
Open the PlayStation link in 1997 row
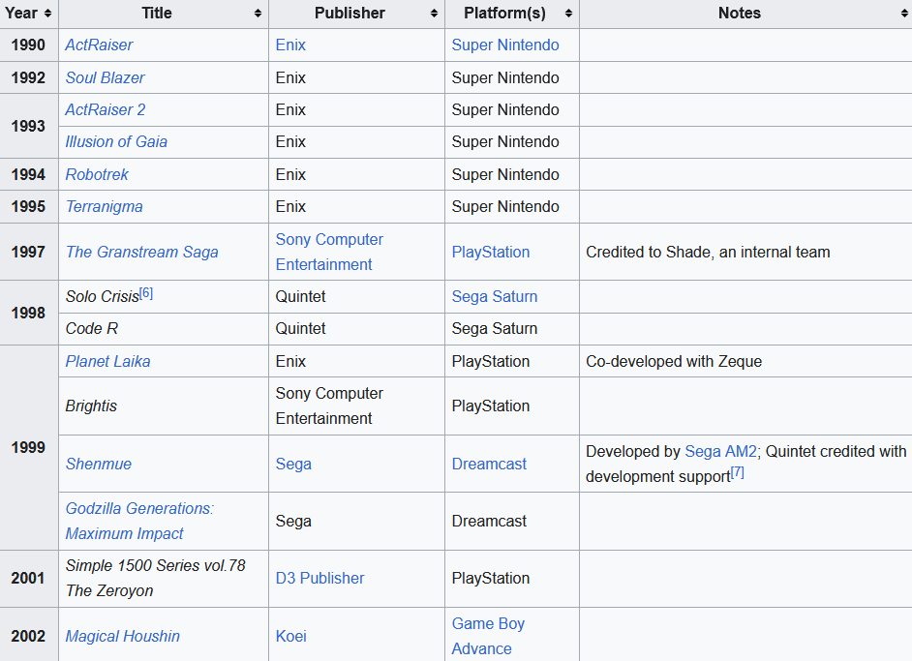pos(491,252)
